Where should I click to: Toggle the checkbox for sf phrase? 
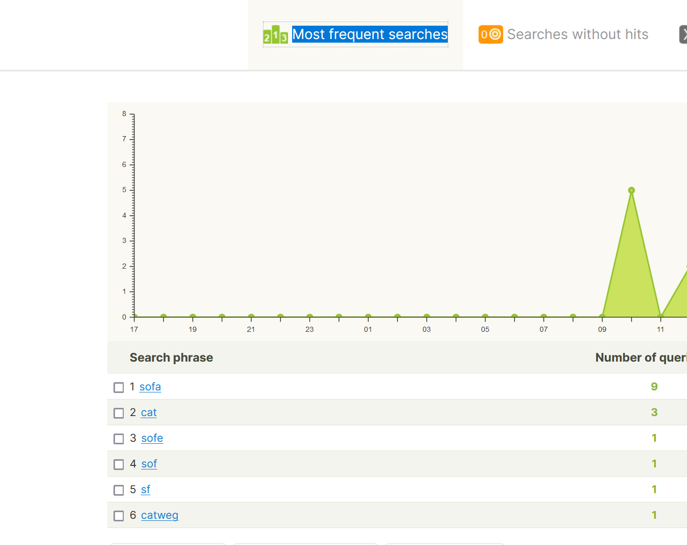[x=119, y=490]
